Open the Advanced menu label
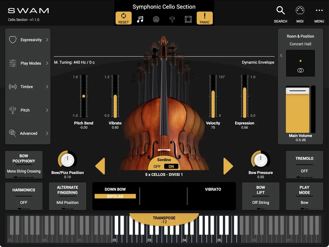Screen dimensions: 329x247 tap(29, 133)
